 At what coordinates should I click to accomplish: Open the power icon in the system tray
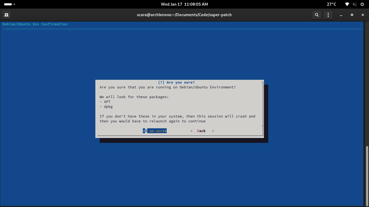(x=363, y=4)
